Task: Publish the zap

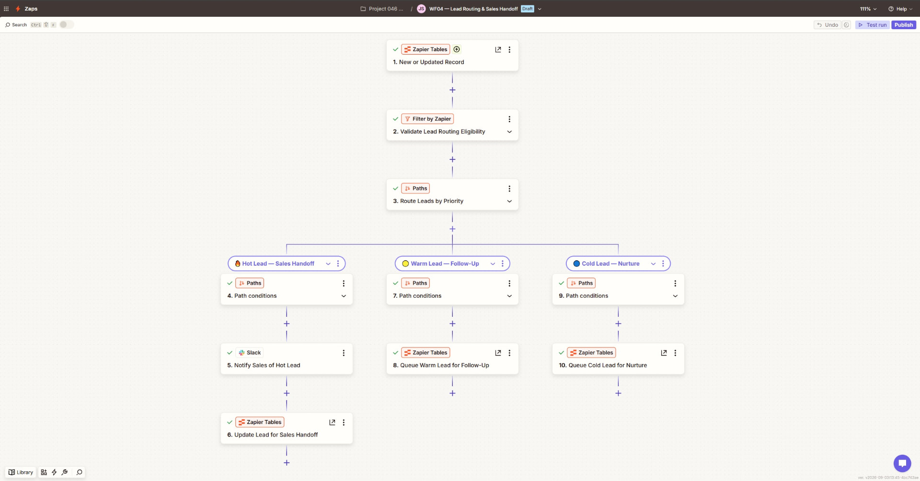Action: [x=904, y=25]
